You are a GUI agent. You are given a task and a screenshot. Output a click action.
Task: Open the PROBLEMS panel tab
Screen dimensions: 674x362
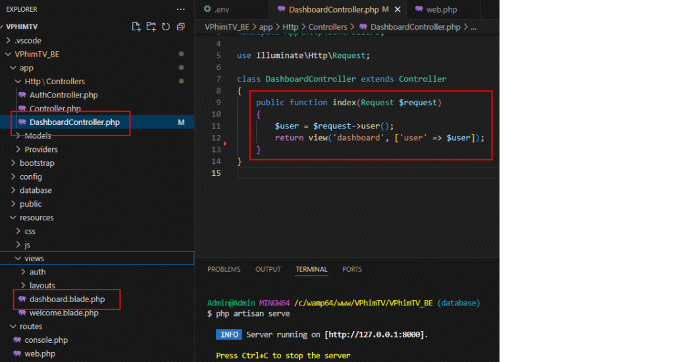pos(224,269)
